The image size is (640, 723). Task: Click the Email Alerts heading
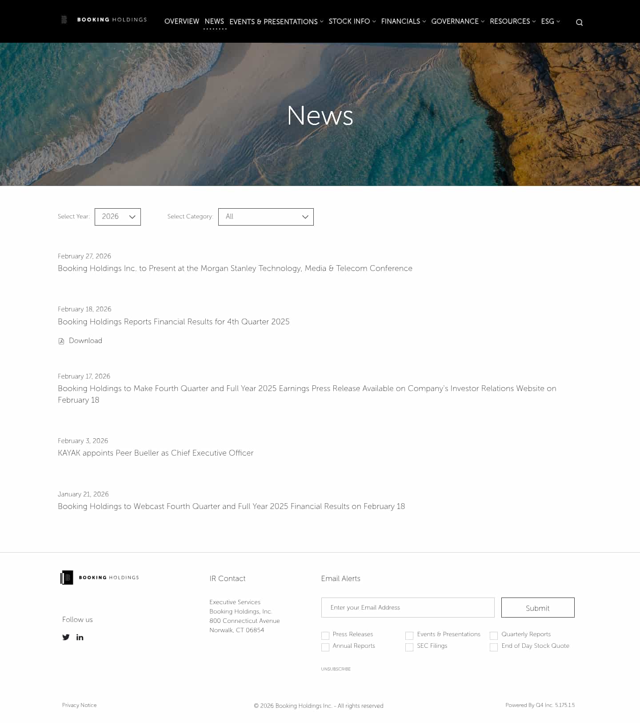pos(340,578)
